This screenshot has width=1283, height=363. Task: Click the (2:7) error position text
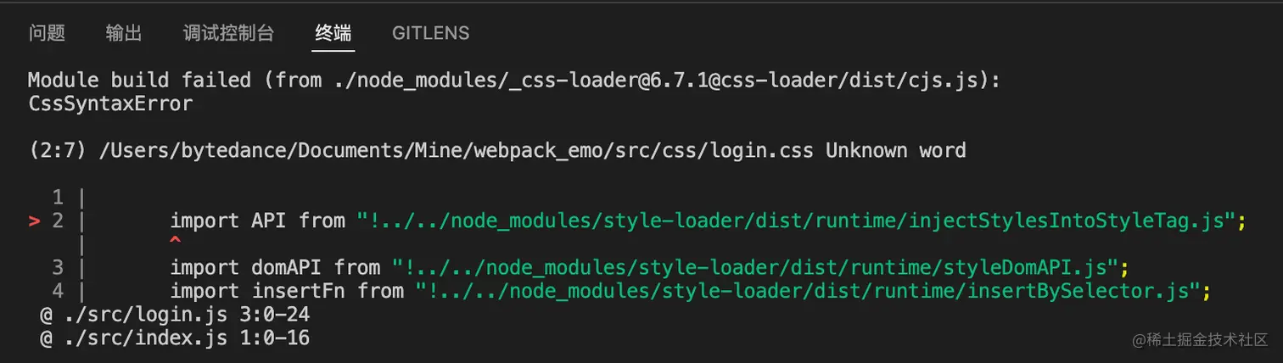coord(63,151)
